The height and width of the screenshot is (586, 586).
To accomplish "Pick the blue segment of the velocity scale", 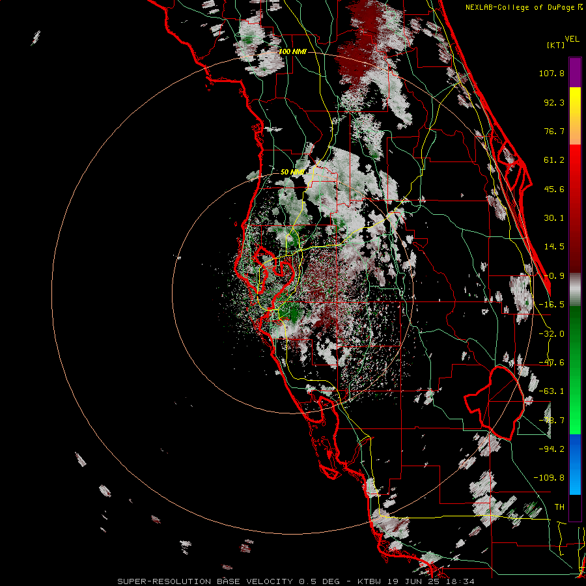I will click(x=575, y=464).
